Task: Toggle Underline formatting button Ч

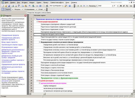Action: pos(127,6)
